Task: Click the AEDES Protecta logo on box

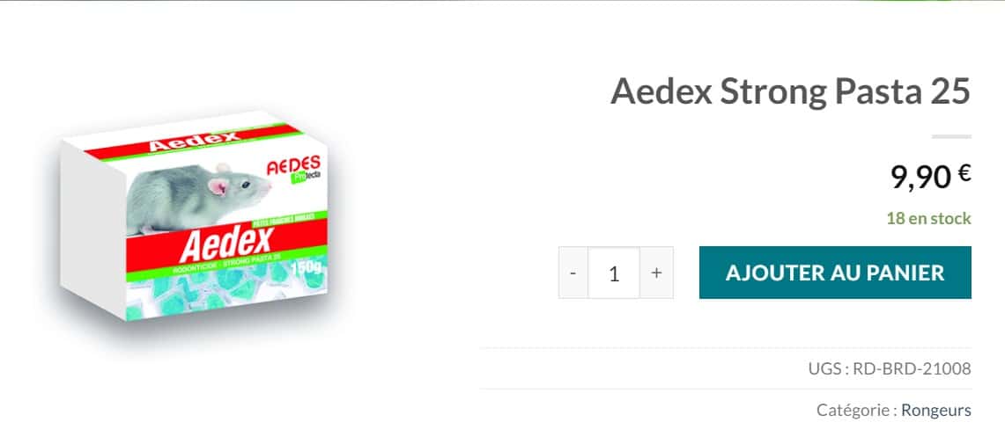Action: click(293, 169)
